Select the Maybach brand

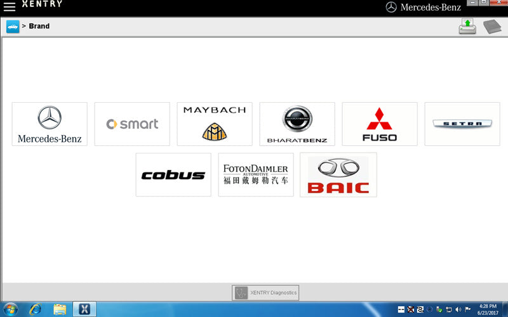pos(215,124)
